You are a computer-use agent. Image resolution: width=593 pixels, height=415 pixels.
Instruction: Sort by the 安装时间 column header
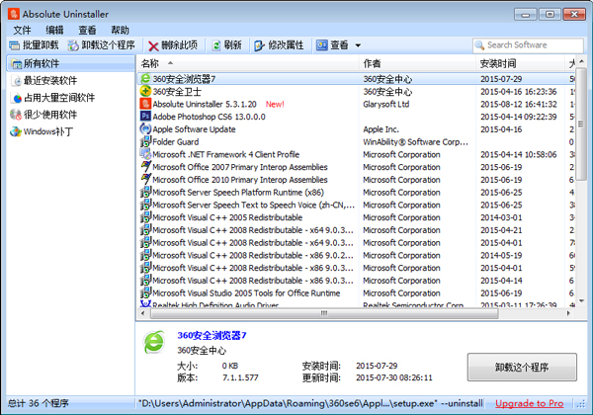click(x=520, y=63)
